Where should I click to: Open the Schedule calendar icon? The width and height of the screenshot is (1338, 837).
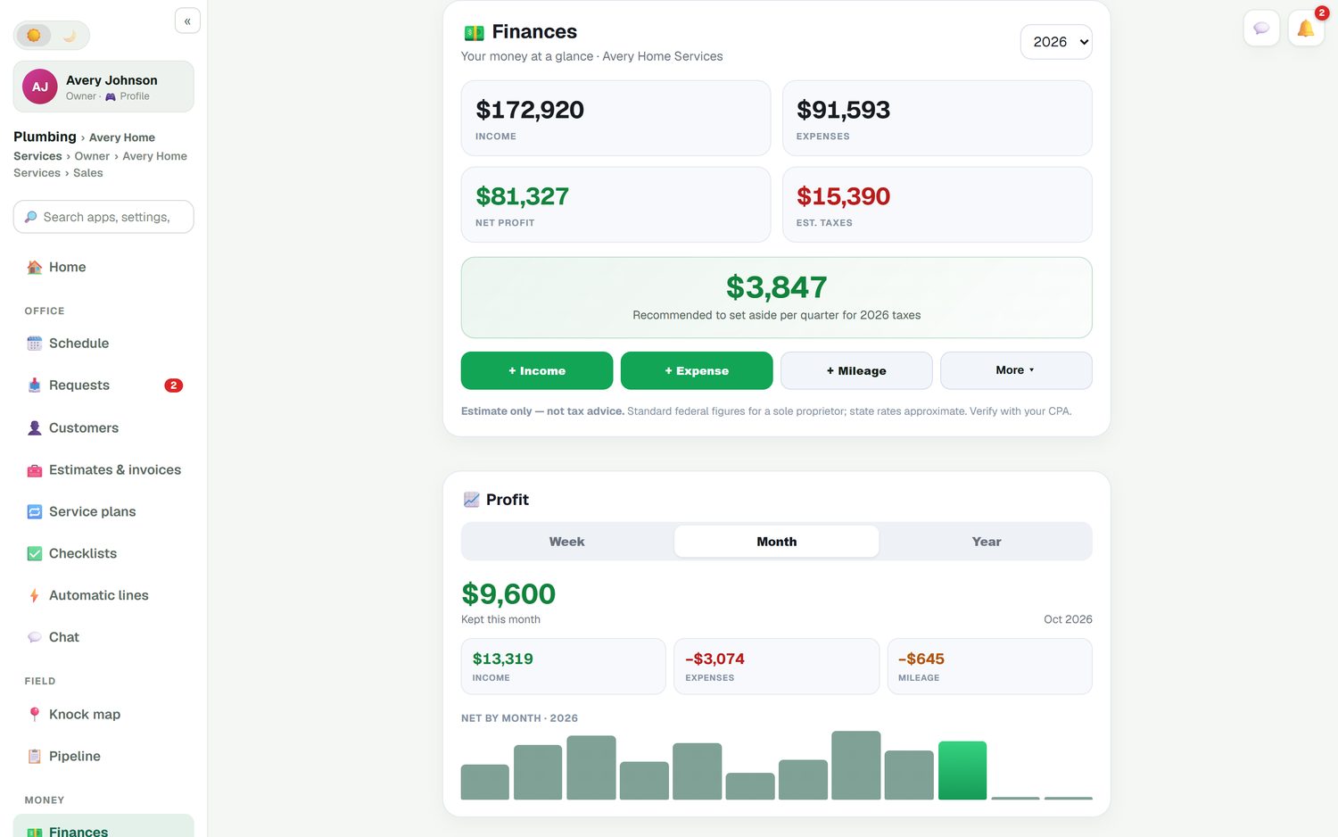pyautogui.click(x=35, y=344)
